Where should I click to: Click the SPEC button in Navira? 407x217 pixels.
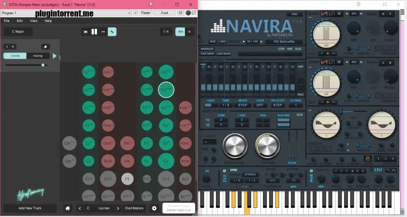tap(295, 14)
